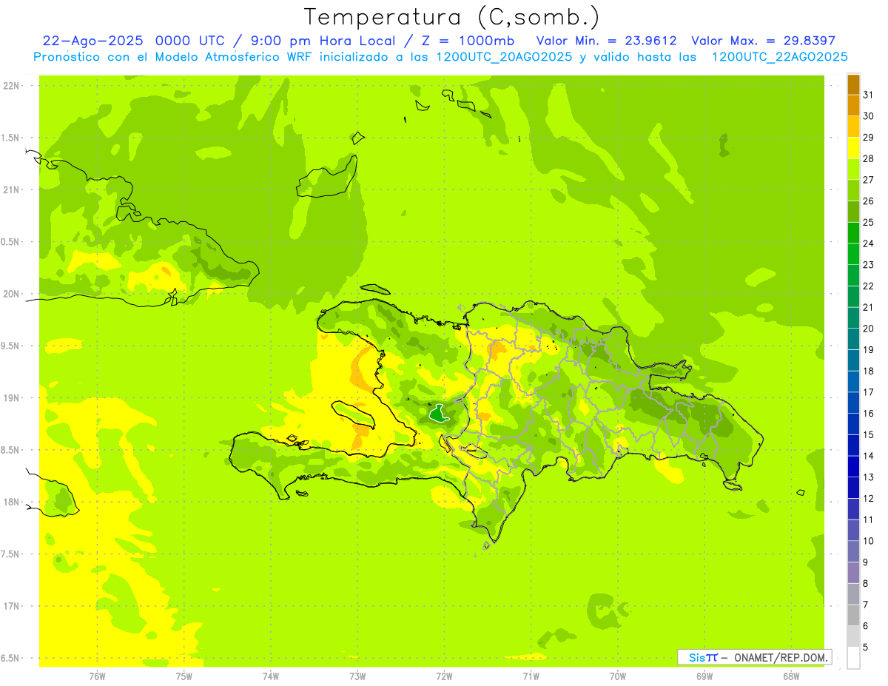Click the '10' legend value

[x=868, y=541]
